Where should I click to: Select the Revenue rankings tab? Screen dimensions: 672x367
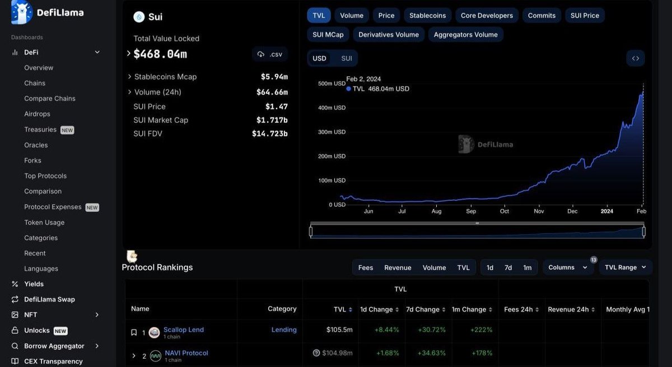(x=398, y=267)
